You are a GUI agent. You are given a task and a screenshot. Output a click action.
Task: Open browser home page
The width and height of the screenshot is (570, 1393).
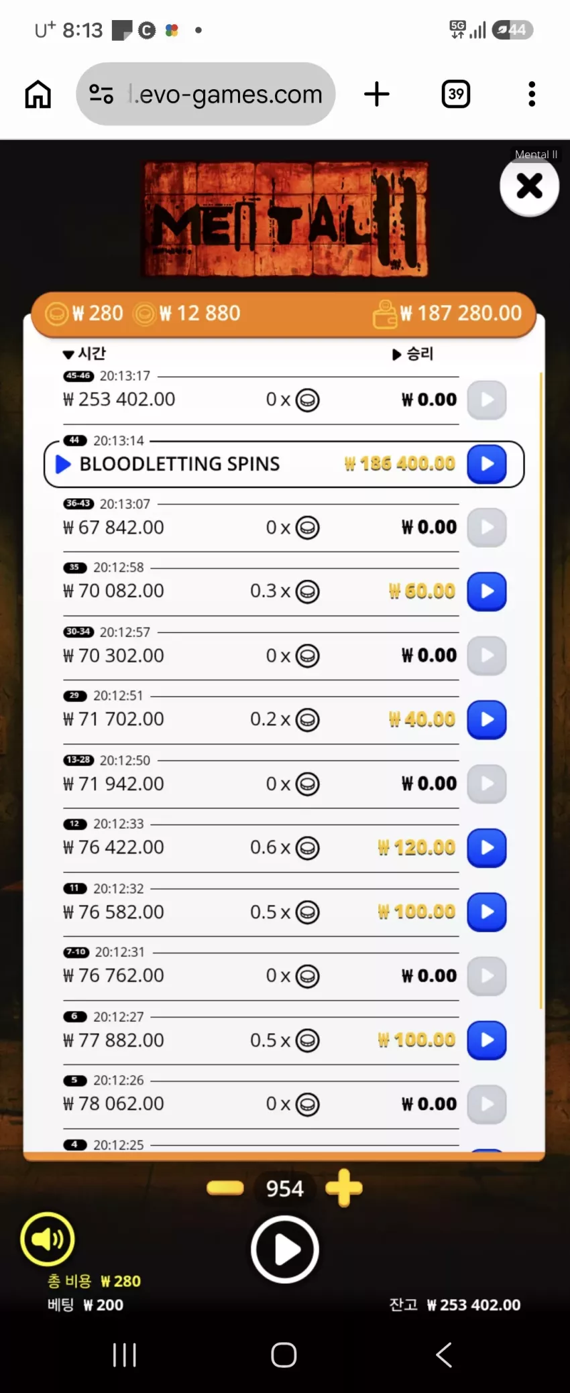[38, 94]
